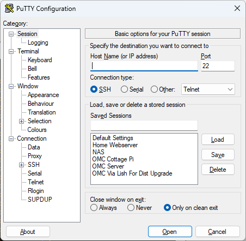Screen dimensions: 246x241
Task: Open the Telnet connection type dropdown
Action: click(208, 89)
